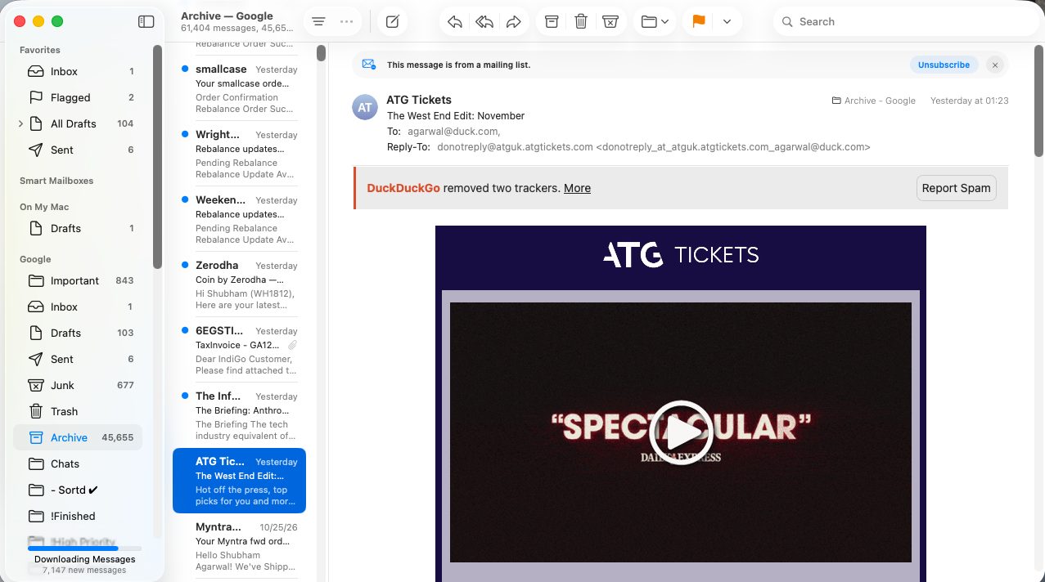Open the Weeken... Rebalance updates message
This screenshot has height=582, width=1045.
coord(239,219)
